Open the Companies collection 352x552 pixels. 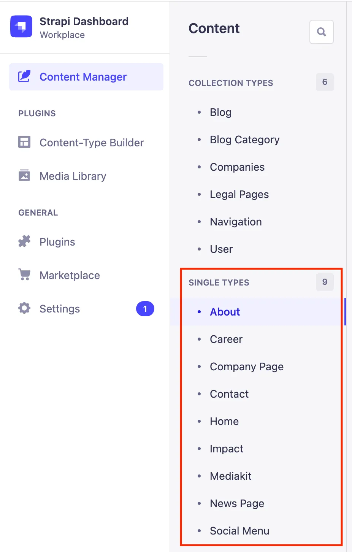tap(237, 167)
